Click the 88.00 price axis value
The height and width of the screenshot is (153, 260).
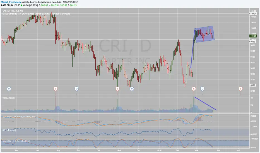pyautogui.click(x=253, y=74)
